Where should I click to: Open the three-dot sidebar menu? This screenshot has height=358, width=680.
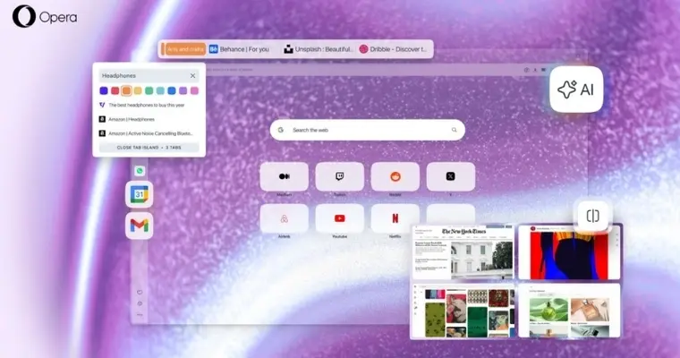click(x=140, y=315)
